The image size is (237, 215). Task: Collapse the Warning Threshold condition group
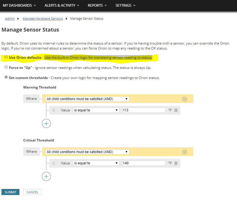pos(184,99)
